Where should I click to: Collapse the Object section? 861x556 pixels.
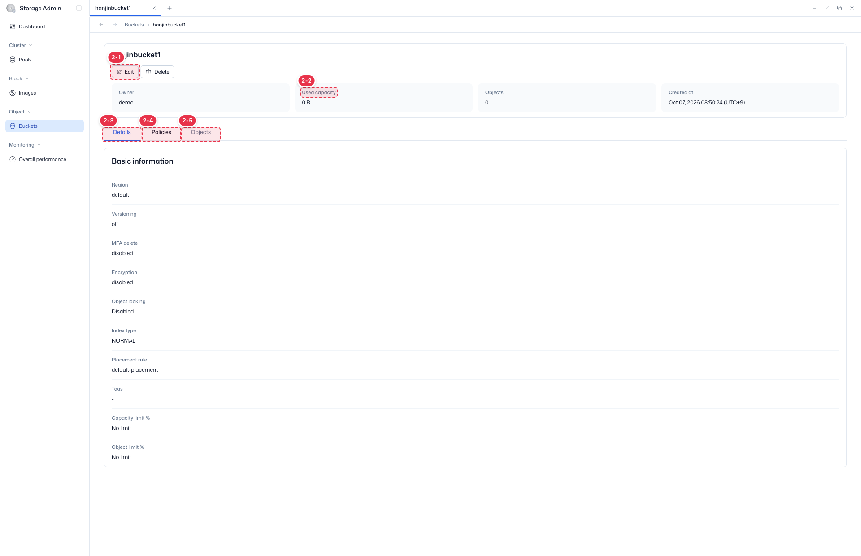[20, 112]
